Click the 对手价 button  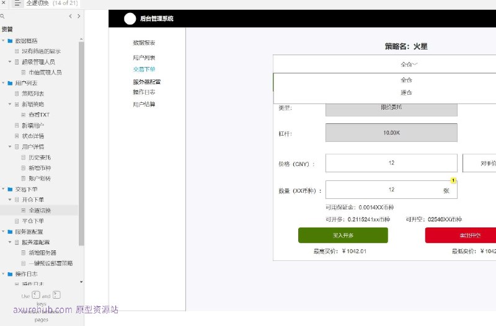479,163
